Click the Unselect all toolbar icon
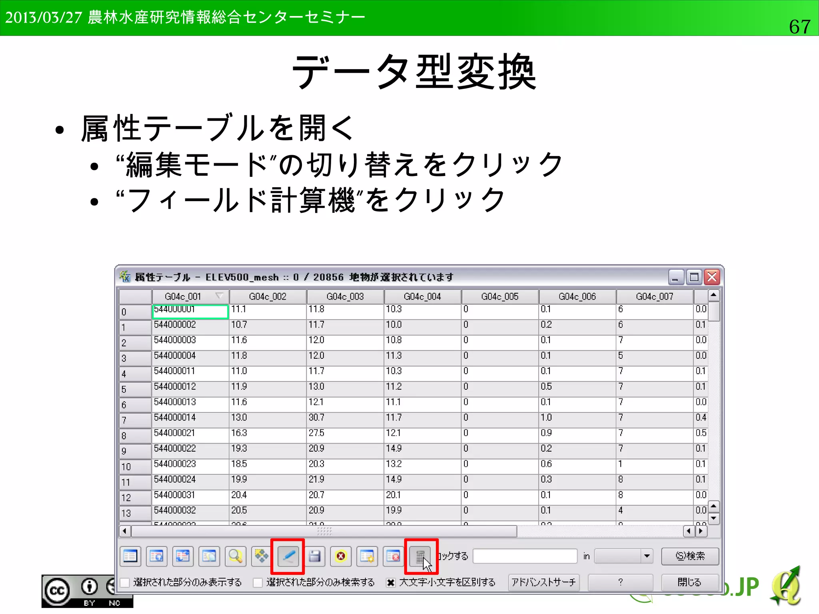This screenshot has height=614, width=819. pyautogui.click(x=130, y=556)
